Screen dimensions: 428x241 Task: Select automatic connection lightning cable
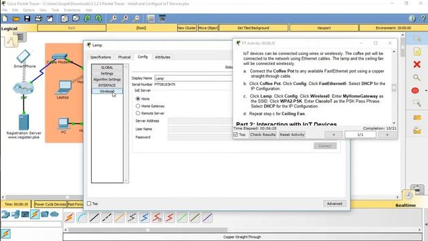pos(70,218)
